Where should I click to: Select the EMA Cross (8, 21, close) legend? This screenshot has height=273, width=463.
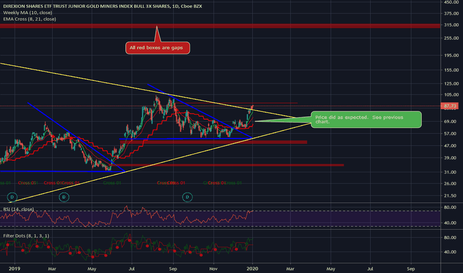click(29, 19)
